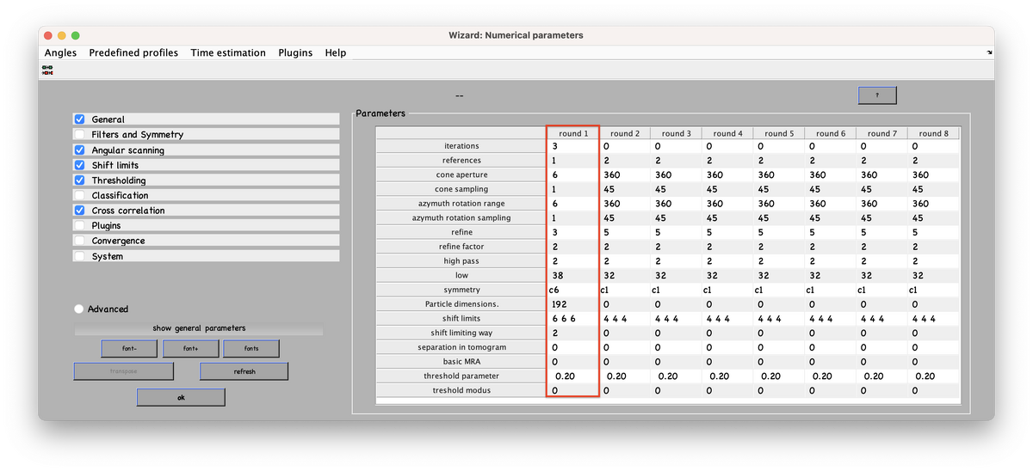Screen dimensions: 1033x471
Task: Open the Plugins menu
Action: tap(295, 53)
